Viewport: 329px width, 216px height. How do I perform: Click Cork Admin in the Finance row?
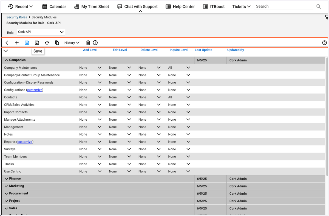238,179
